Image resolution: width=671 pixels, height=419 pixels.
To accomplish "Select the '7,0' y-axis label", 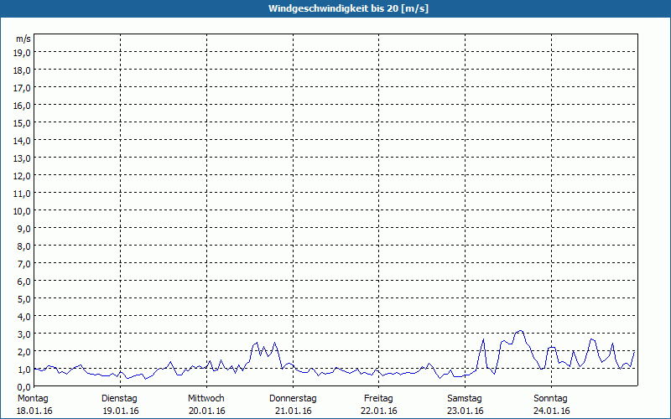I will pos(24,264).
